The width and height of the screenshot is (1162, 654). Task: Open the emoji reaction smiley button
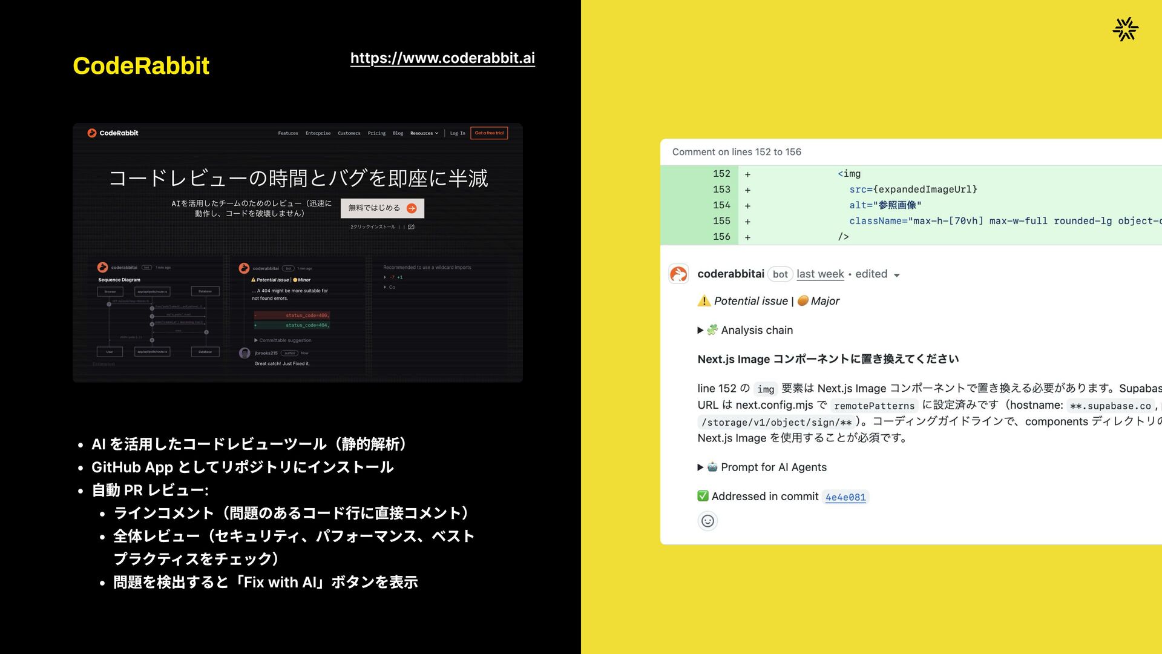707,521
